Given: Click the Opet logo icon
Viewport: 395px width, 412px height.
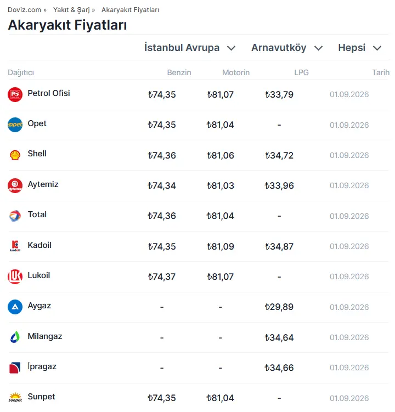Looking at the screenshot, I should pyautogui.click(x=15, y=125).
